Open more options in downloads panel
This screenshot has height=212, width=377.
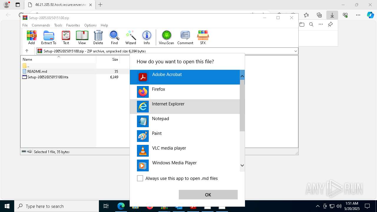pyautogui.click(x=321, y=24)
